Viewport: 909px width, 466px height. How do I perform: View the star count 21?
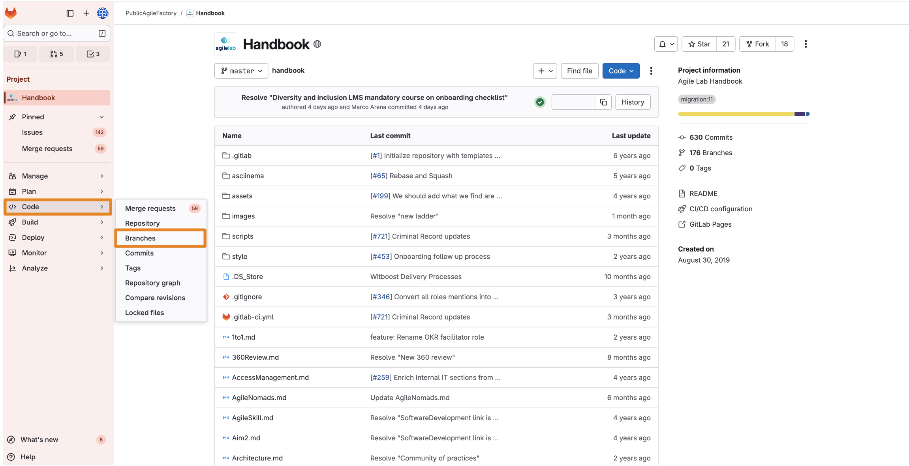725,44
